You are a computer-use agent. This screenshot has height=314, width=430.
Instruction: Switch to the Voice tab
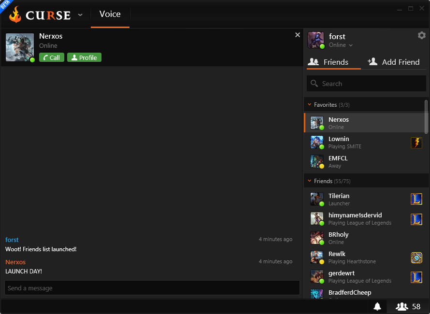[110, 14]
